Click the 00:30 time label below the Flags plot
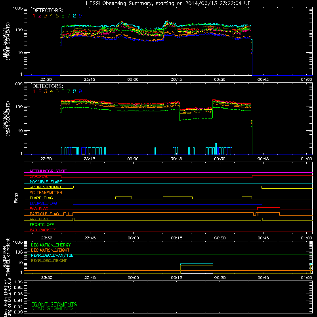The image size is (317, 317). click(220, 238)
